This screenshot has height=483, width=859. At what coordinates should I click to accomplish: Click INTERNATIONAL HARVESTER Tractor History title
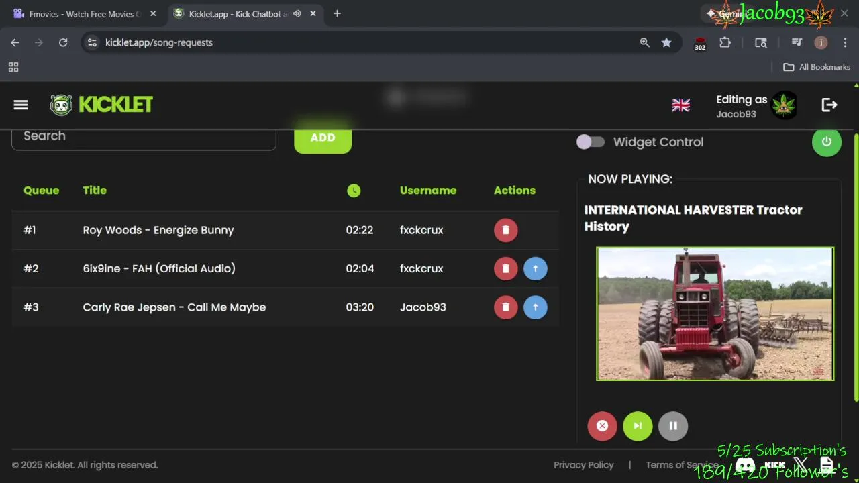(693, 218)
